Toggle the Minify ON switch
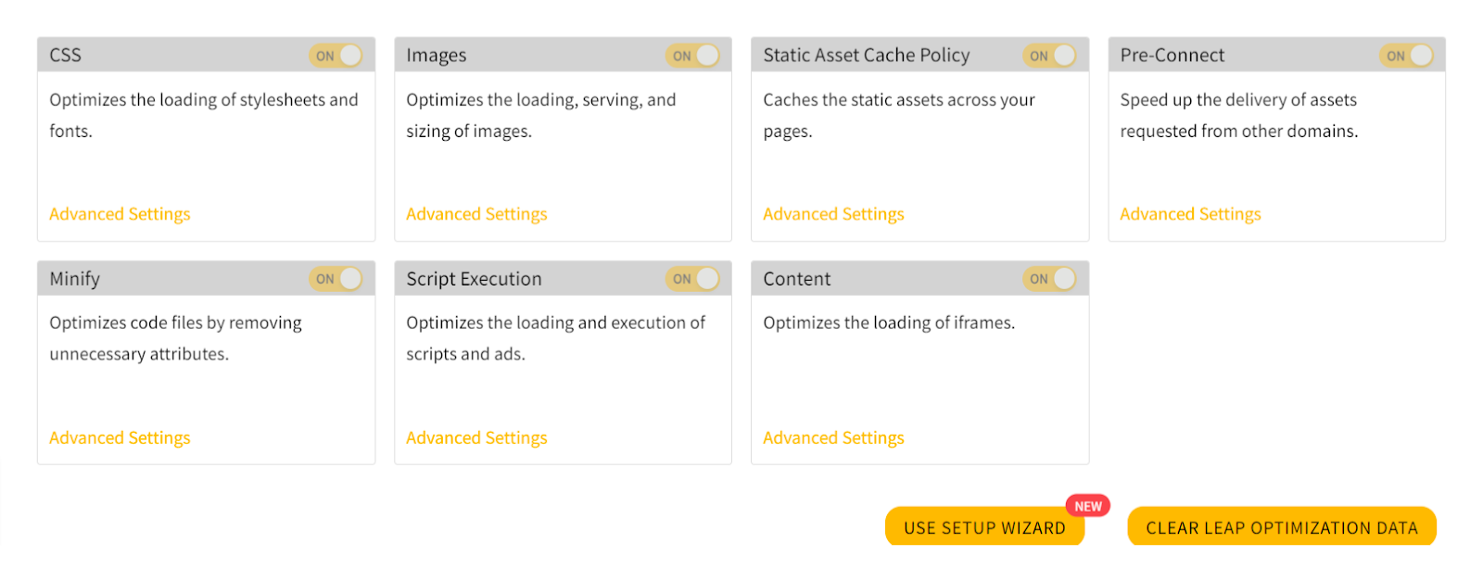Viewport: 1483px width, 582px height. click(336, 279)
